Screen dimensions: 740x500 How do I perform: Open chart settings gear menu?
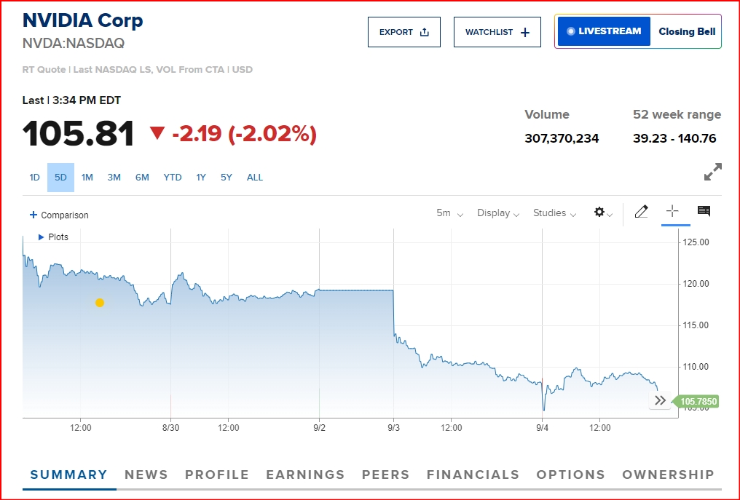point(602,213)
